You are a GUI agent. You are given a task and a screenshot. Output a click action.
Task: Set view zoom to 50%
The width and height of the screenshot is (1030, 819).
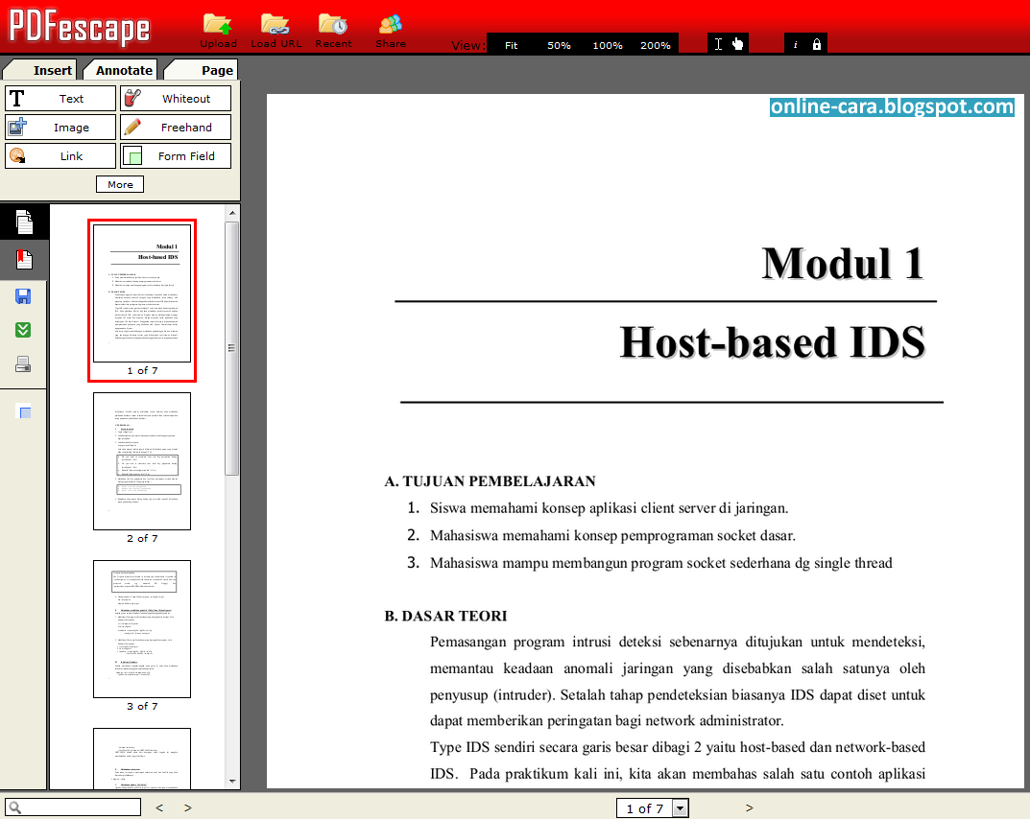click(559, 45)
